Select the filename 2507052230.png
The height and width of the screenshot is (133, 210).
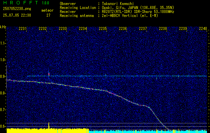(17, 9)
